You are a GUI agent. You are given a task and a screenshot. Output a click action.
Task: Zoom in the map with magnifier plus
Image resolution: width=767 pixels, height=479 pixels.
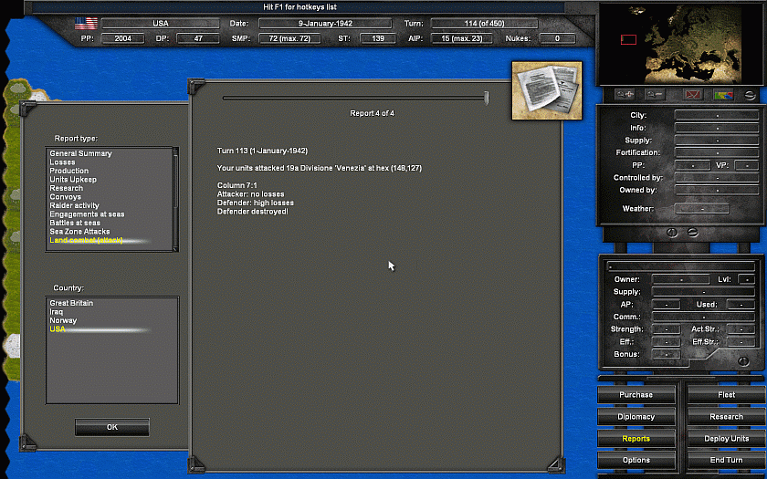pos(626,95)
